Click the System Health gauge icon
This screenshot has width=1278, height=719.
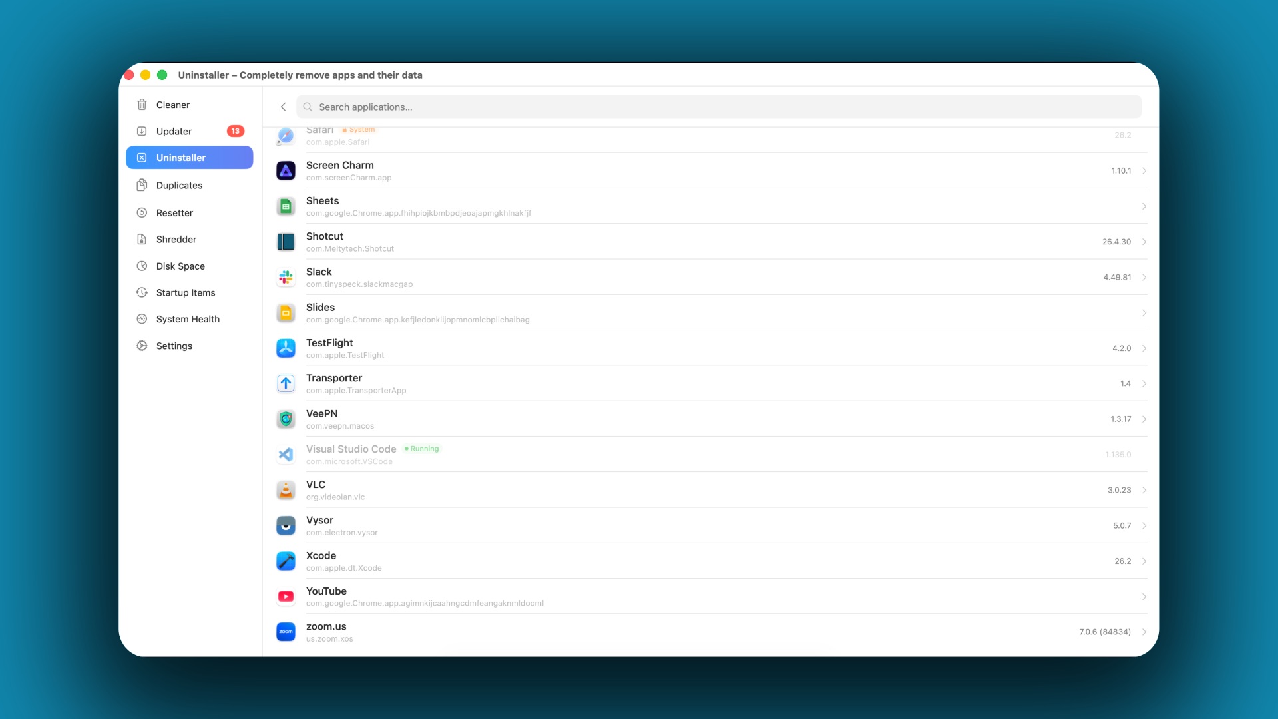point(142,319)
